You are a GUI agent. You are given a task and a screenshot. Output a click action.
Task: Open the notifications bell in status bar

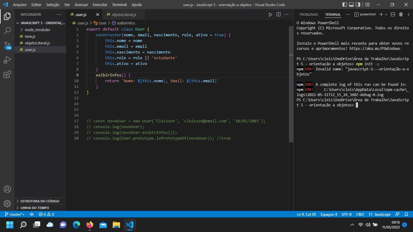coord(406,214)
